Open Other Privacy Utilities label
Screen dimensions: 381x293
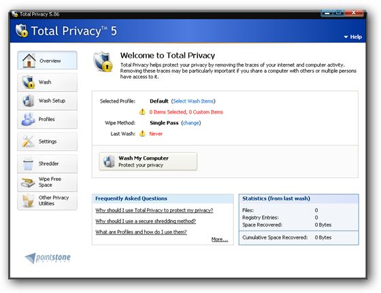coord(54,201)
